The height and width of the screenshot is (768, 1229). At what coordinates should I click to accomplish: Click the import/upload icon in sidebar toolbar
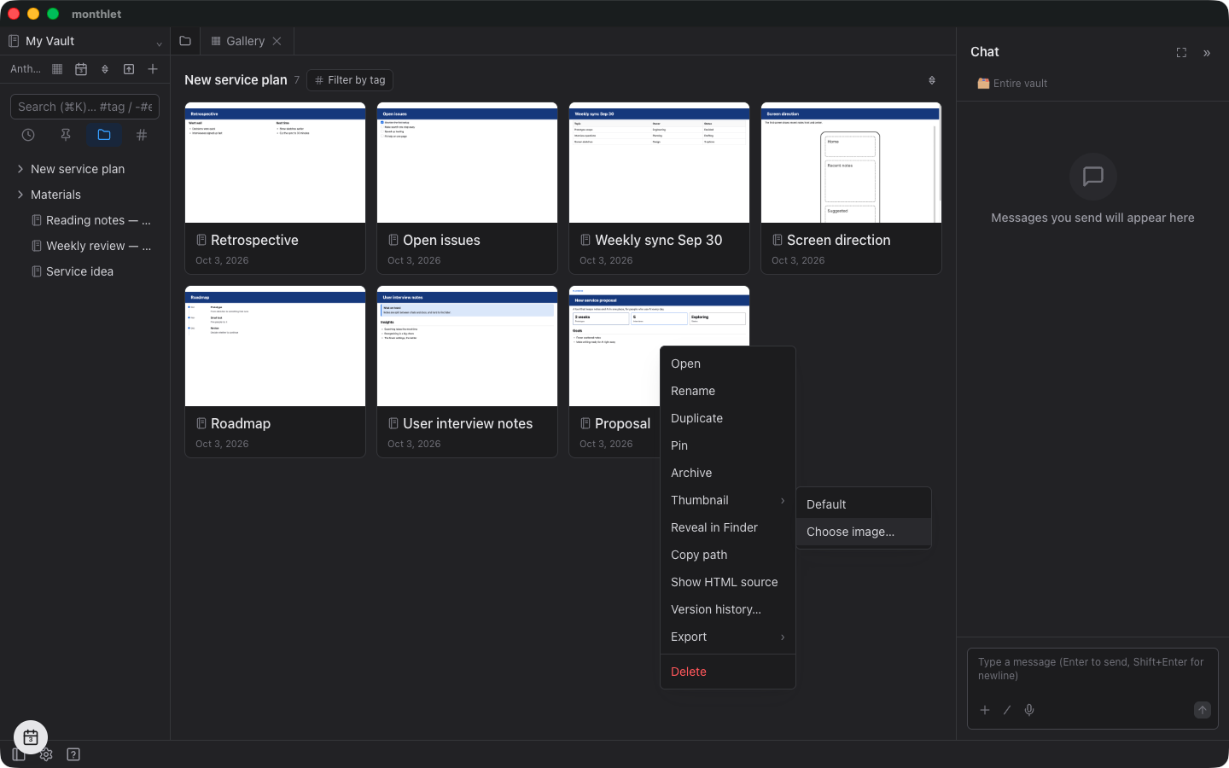(129, 69)
